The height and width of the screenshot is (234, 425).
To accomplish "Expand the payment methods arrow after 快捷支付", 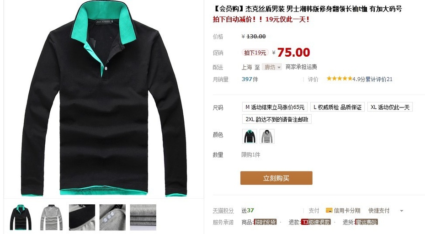I will pyautogui.click(x=401, y=211).
